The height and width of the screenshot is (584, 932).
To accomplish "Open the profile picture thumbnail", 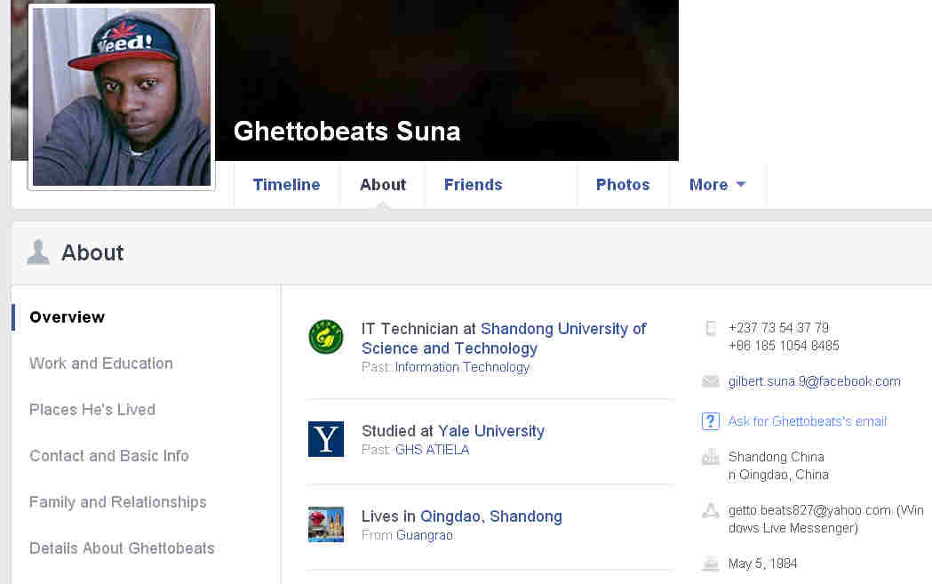I will (122, 98).
